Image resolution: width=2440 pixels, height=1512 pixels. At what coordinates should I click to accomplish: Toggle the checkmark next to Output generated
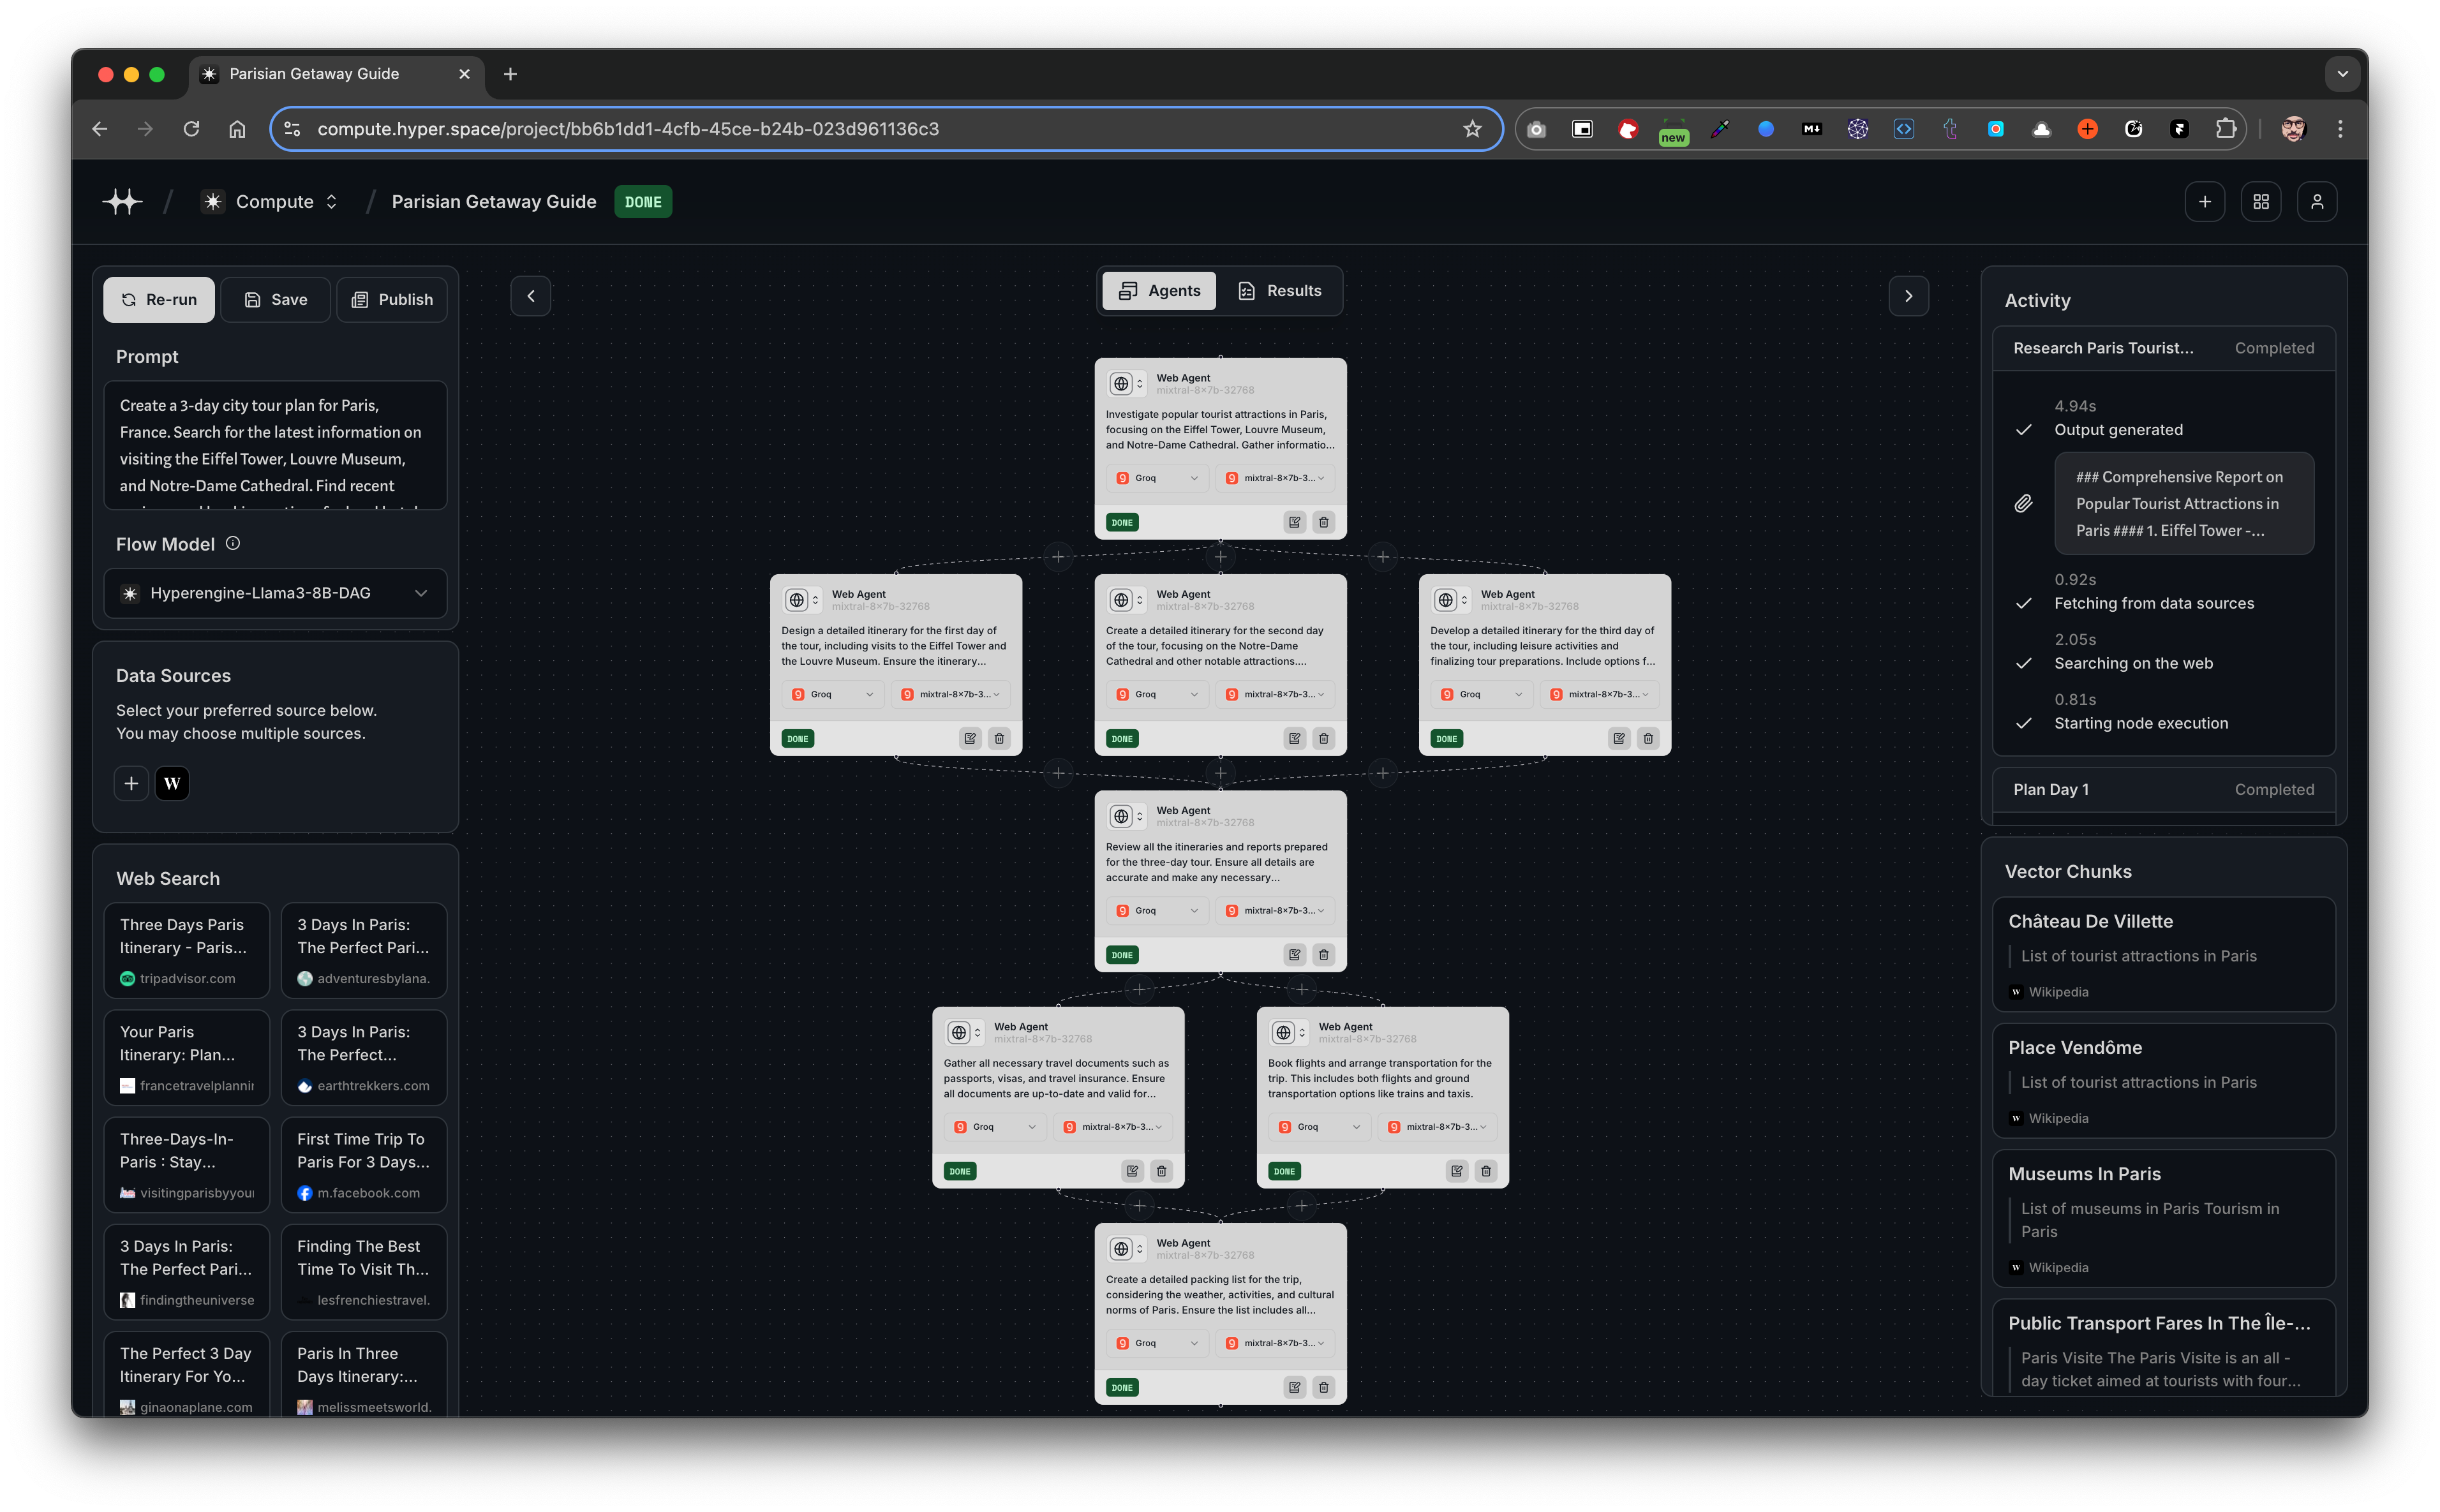2024,430
